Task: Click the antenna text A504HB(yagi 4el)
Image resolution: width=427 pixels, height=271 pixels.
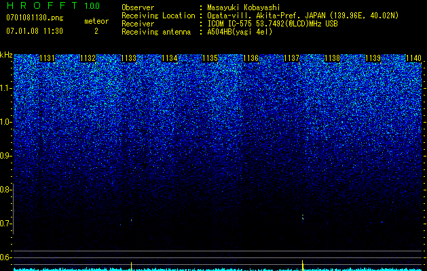Action: tap(240, 32)
